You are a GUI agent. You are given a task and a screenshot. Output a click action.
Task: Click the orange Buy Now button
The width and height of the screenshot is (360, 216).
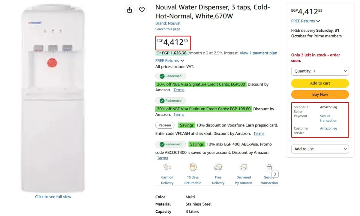(x=320, y=94)
